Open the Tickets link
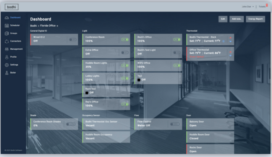Screen dimensions: 272x157 pyautogui.click(x=262, y=7)
